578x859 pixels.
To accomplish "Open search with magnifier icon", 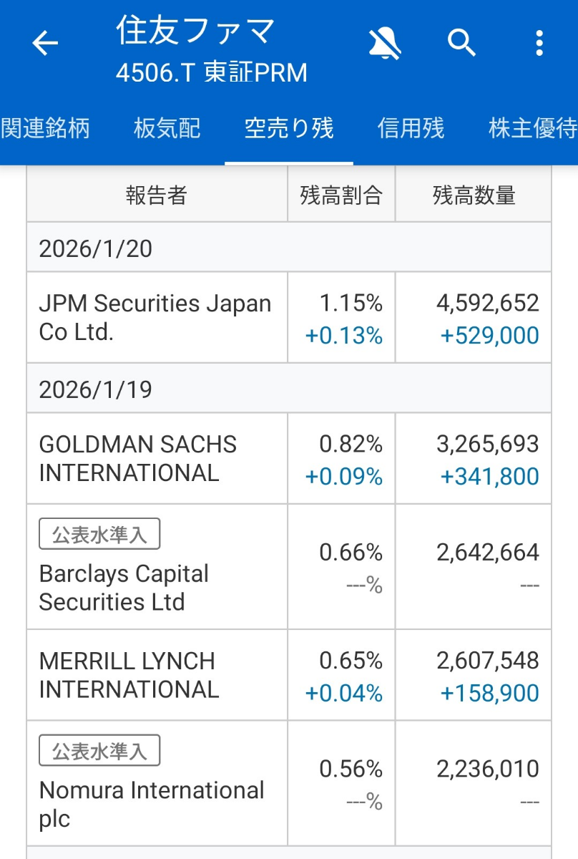I will 461,43.
